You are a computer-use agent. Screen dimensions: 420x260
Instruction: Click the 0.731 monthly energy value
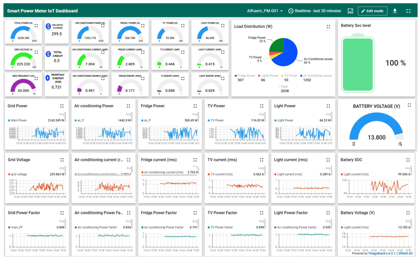(x=57, y=87)
